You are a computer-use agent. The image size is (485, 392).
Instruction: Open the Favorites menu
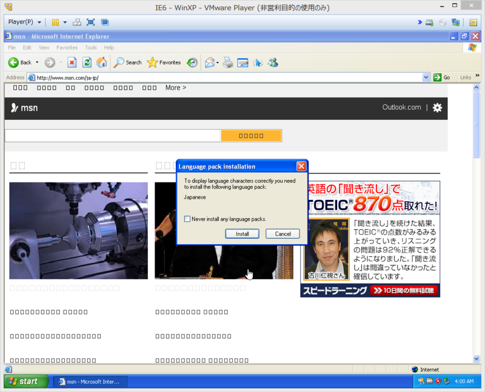pyautogui.click(x=67, y=48)
